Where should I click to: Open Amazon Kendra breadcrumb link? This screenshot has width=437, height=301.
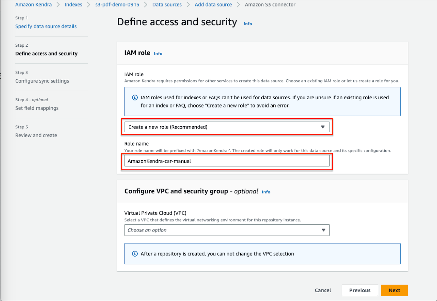click(x=33, y=5)
